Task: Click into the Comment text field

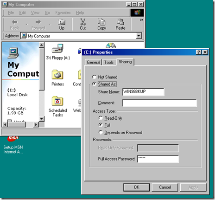Action: point(160,103)
